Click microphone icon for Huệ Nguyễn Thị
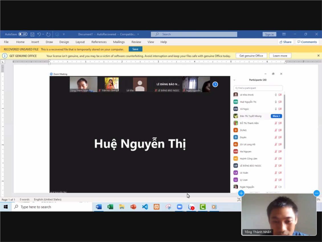 coord(276,102)
